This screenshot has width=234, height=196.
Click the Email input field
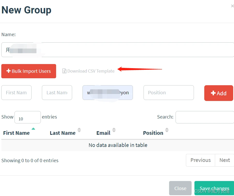[108, 92]
